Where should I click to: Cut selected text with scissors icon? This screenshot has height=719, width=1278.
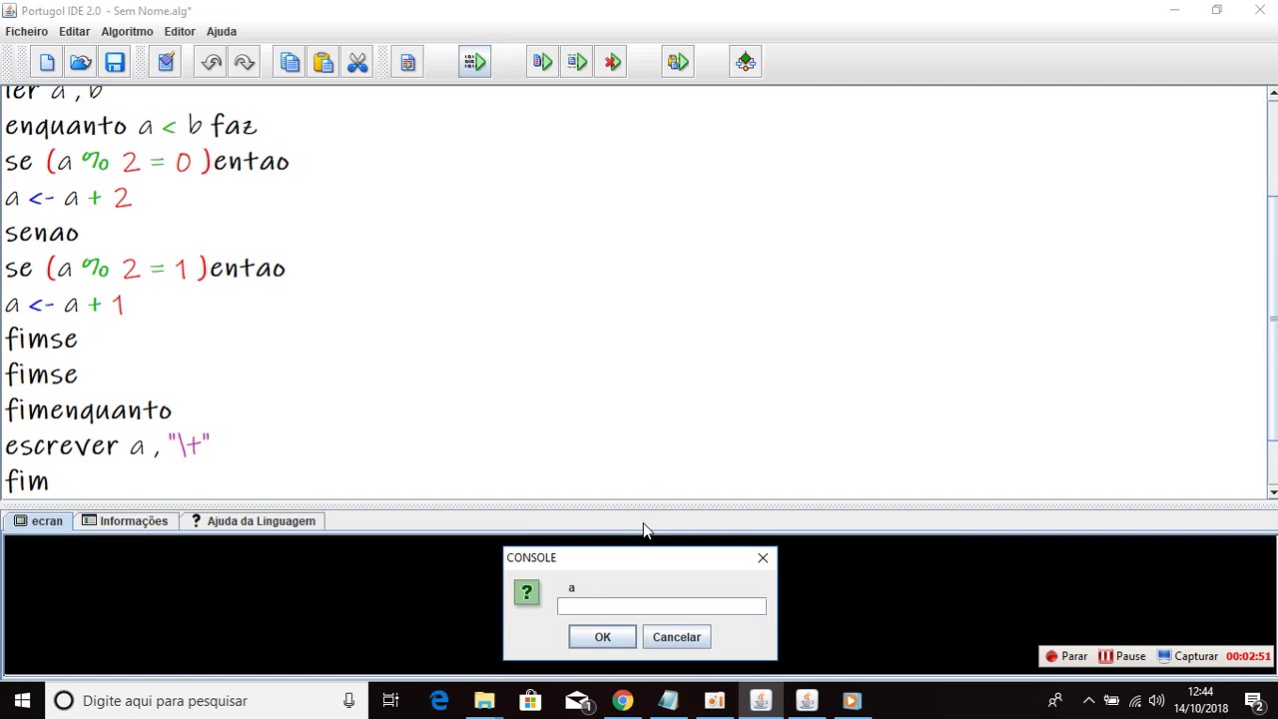tap(357, 63)
